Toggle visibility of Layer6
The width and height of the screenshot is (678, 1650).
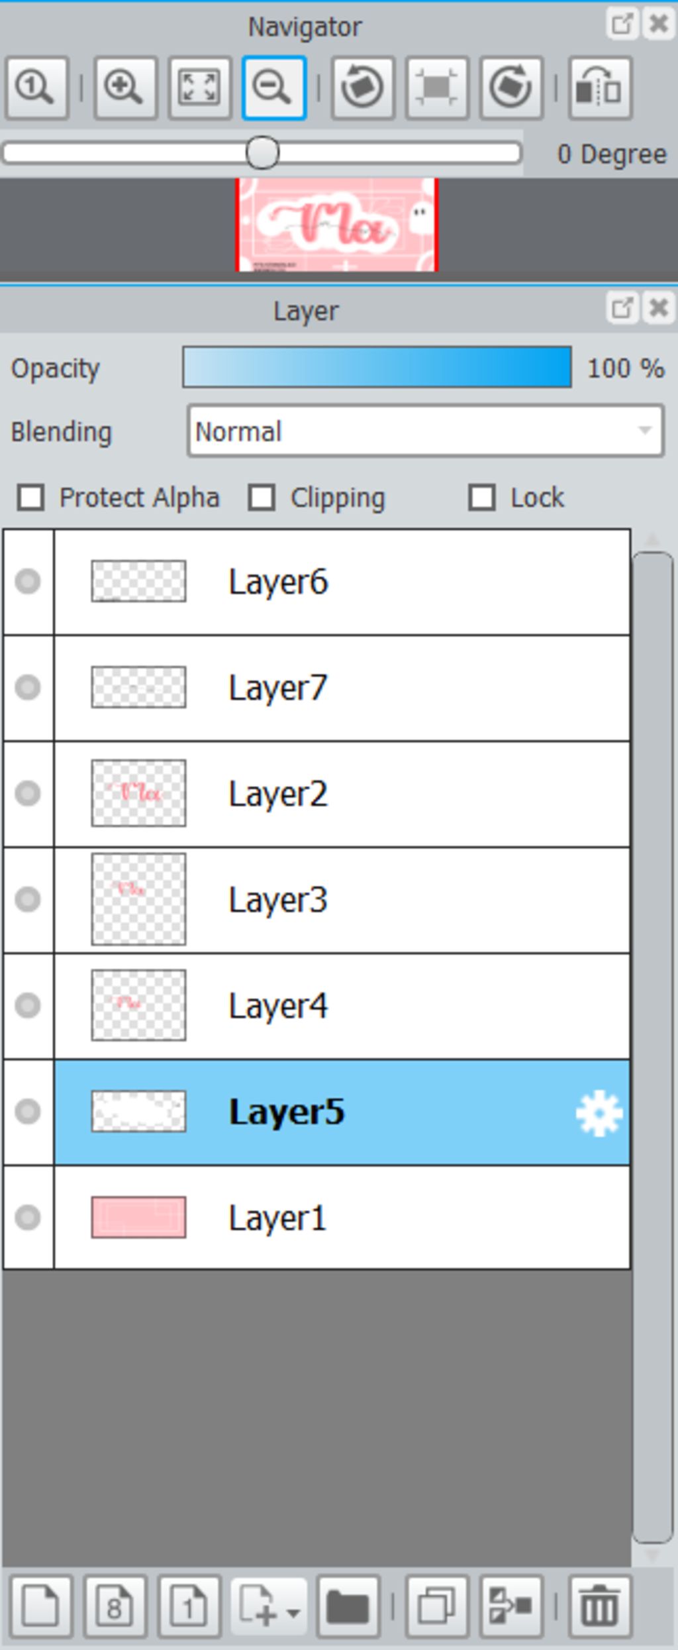[28, 581]
